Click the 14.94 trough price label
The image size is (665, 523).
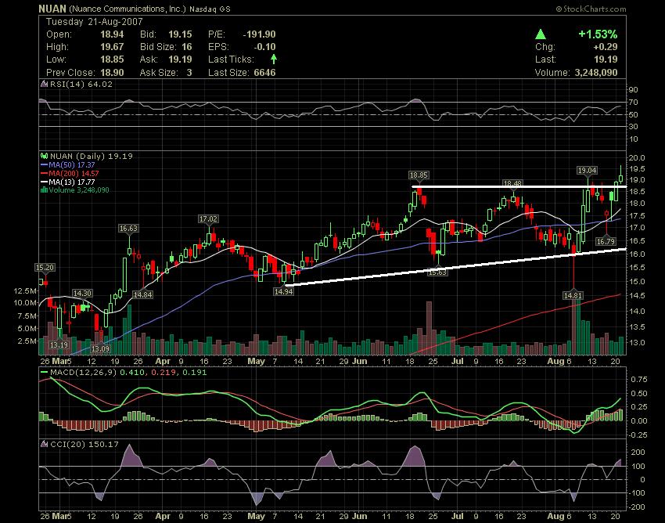(x=283, y=291)
